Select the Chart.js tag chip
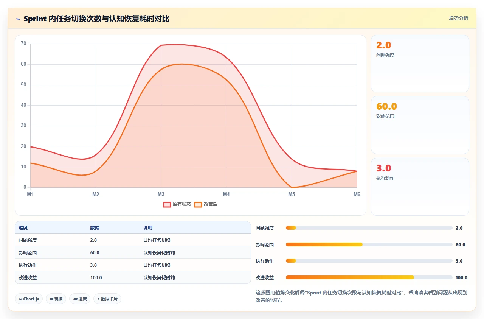 click(29, 299)
